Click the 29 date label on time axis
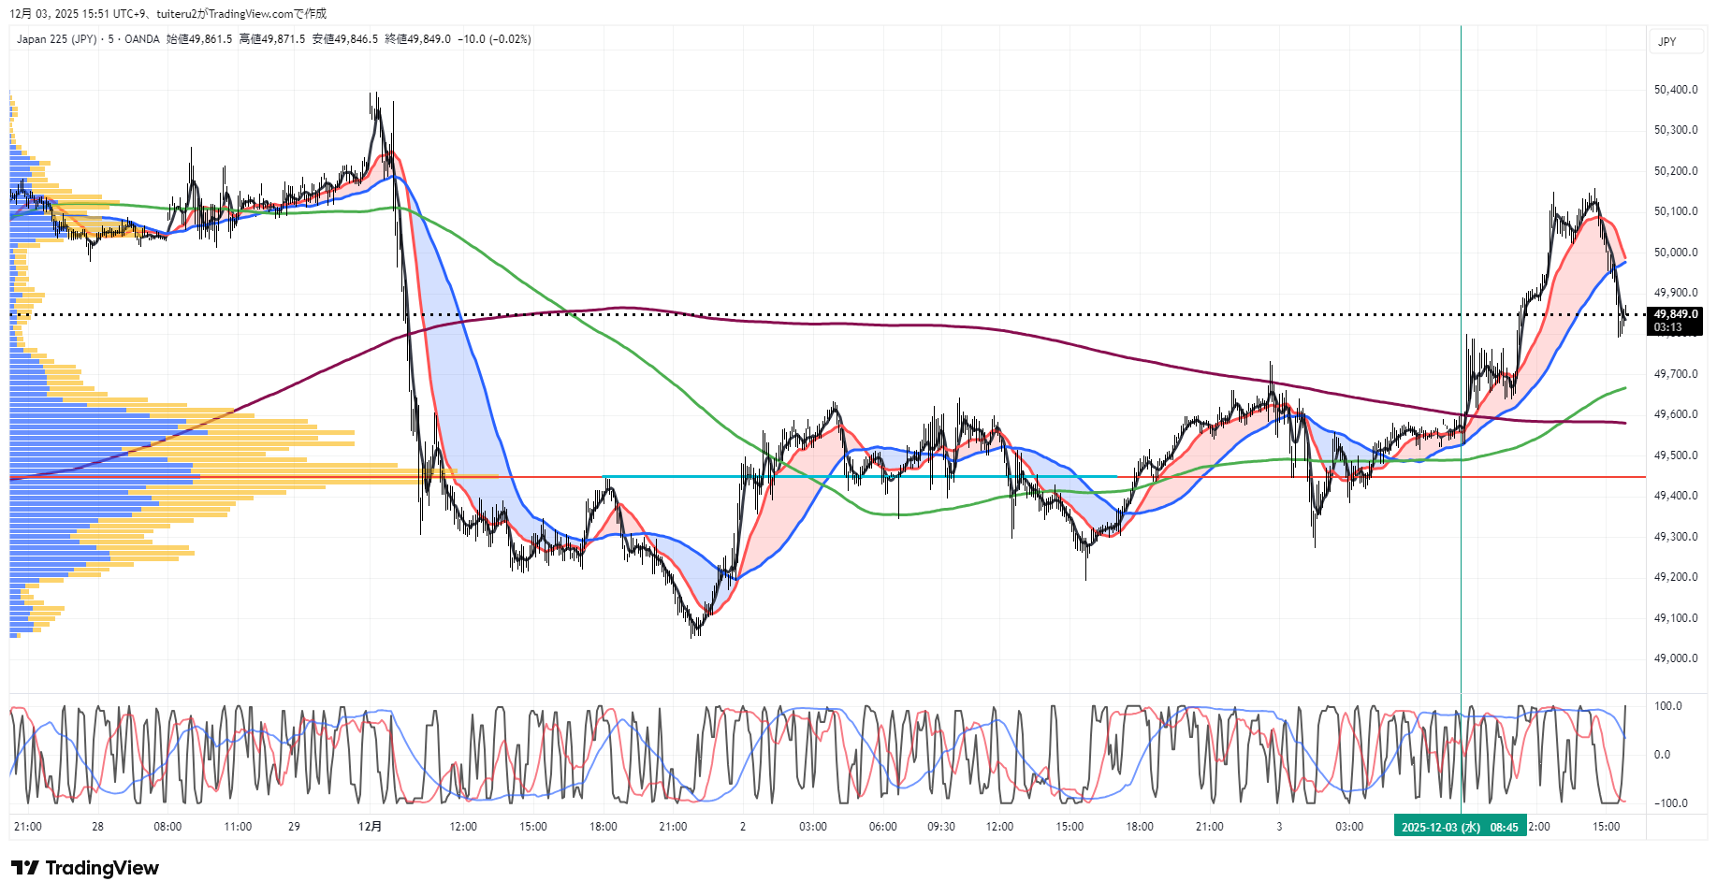Image resolution: width=1717 pixels, height=896 pixels. [294, 827]
